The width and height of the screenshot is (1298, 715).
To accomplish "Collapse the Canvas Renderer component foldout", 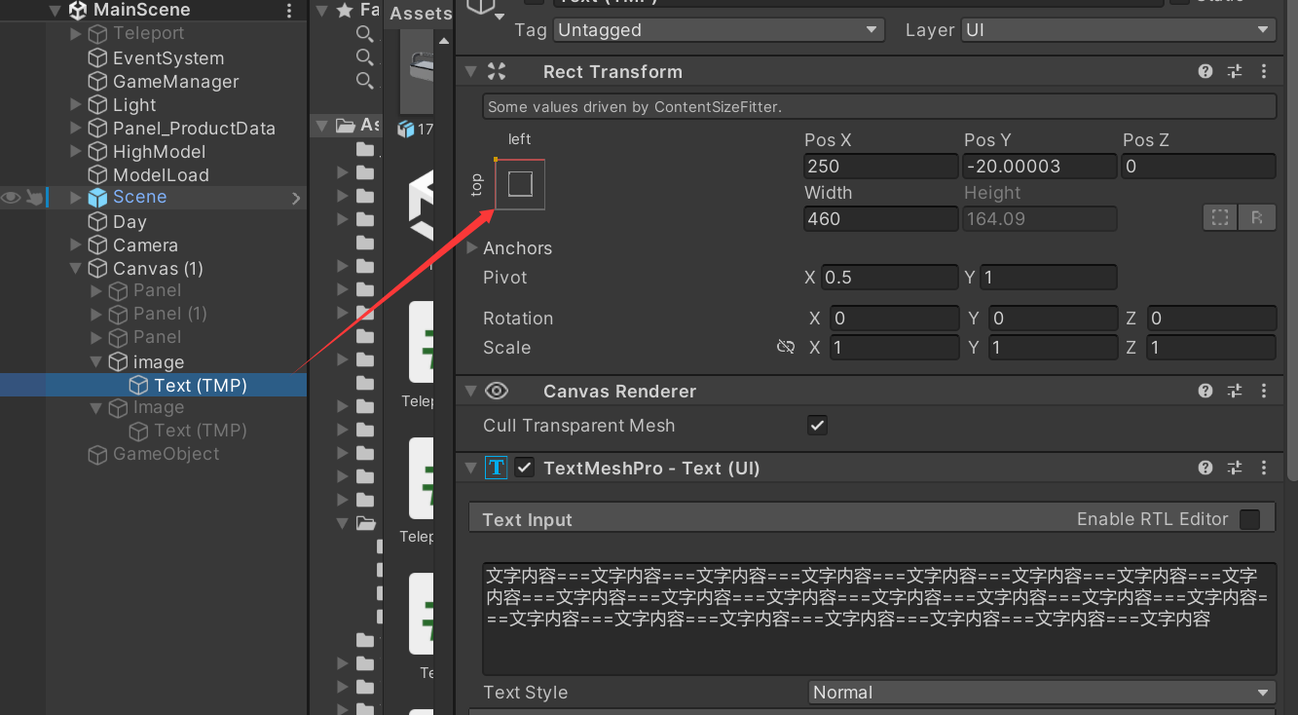I will tap(471, 391).
